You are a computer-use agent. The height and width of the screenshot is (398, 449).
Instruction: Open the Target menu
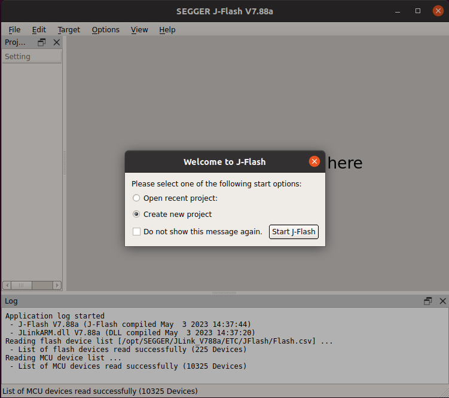click(69, 30)
